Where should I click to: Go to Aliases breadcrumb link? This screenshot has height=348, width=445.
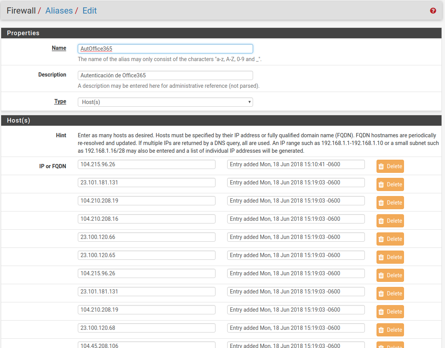(x=59, y=11)
